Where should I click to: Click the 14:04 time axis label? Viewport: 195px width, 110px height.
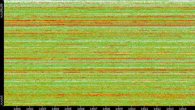[x=55, y=109]
